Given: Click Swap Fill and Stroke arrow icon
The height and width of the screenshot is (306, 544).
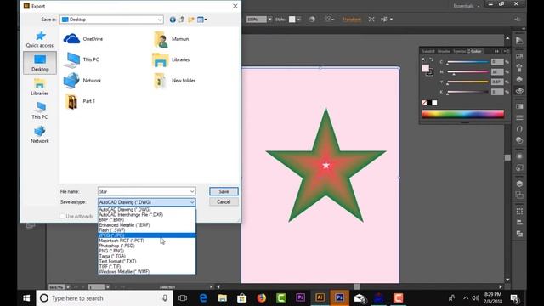Looking at the screenshot, I should (431, 59).
